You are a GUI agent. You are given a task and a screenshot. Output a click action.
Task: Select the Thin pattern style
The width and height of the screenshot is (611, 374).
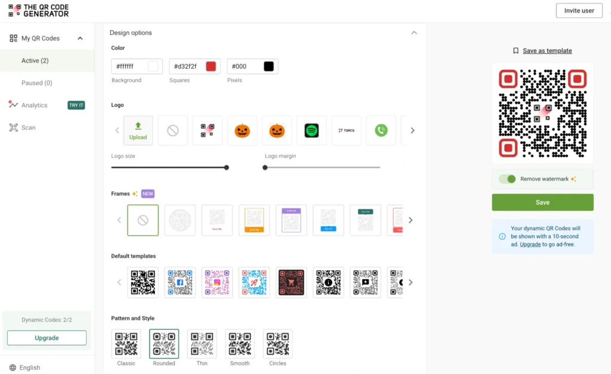pos(202,344)
